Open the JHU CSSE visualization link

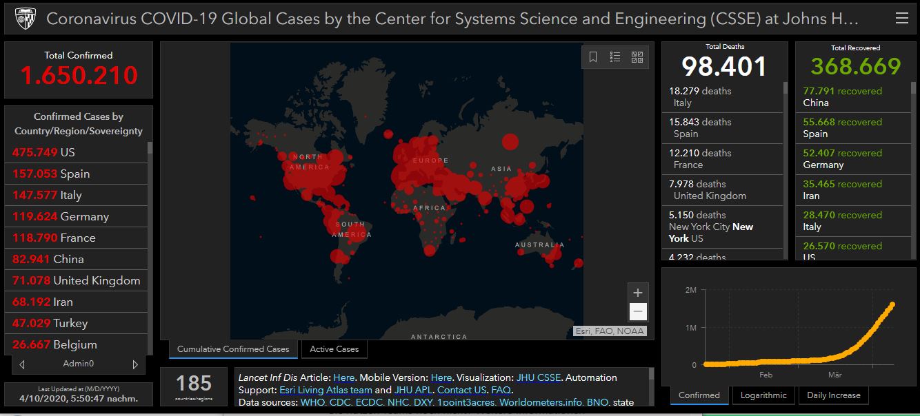tap(539, 377)
